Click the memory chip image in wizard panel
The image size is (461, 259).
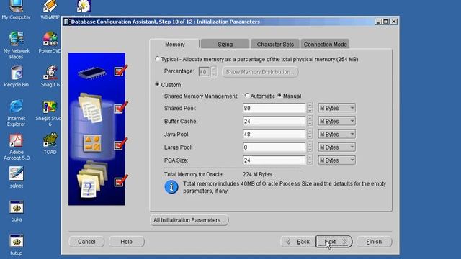(92, 73)
